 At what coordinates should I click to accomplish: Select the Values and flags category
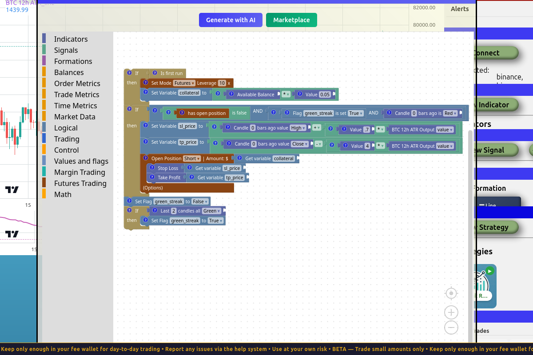[81, 161]
